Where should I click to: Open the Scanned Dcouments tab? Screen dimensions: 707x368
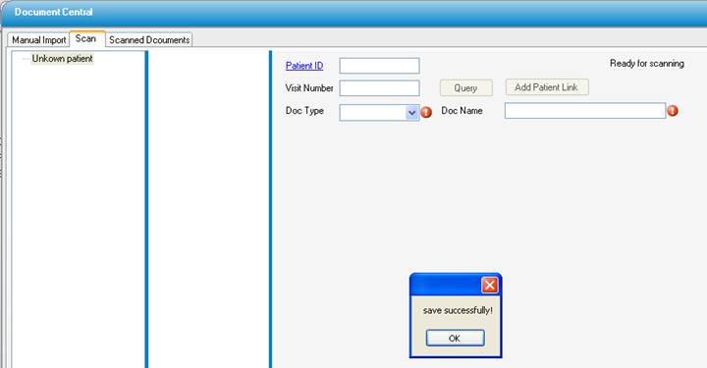pos(149,39)
